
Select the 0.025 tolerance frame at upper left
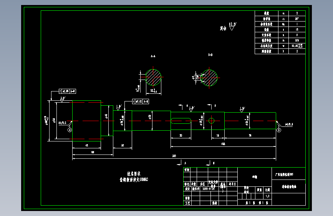point(67,91)
